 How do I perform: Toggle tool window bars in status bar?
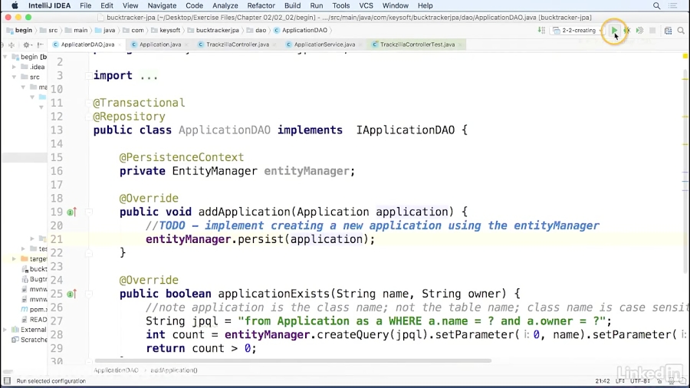[7, 380]
